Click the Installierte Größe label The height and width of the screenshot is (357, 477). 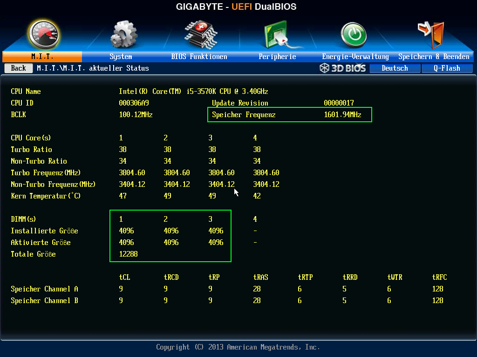coord(44,231)
